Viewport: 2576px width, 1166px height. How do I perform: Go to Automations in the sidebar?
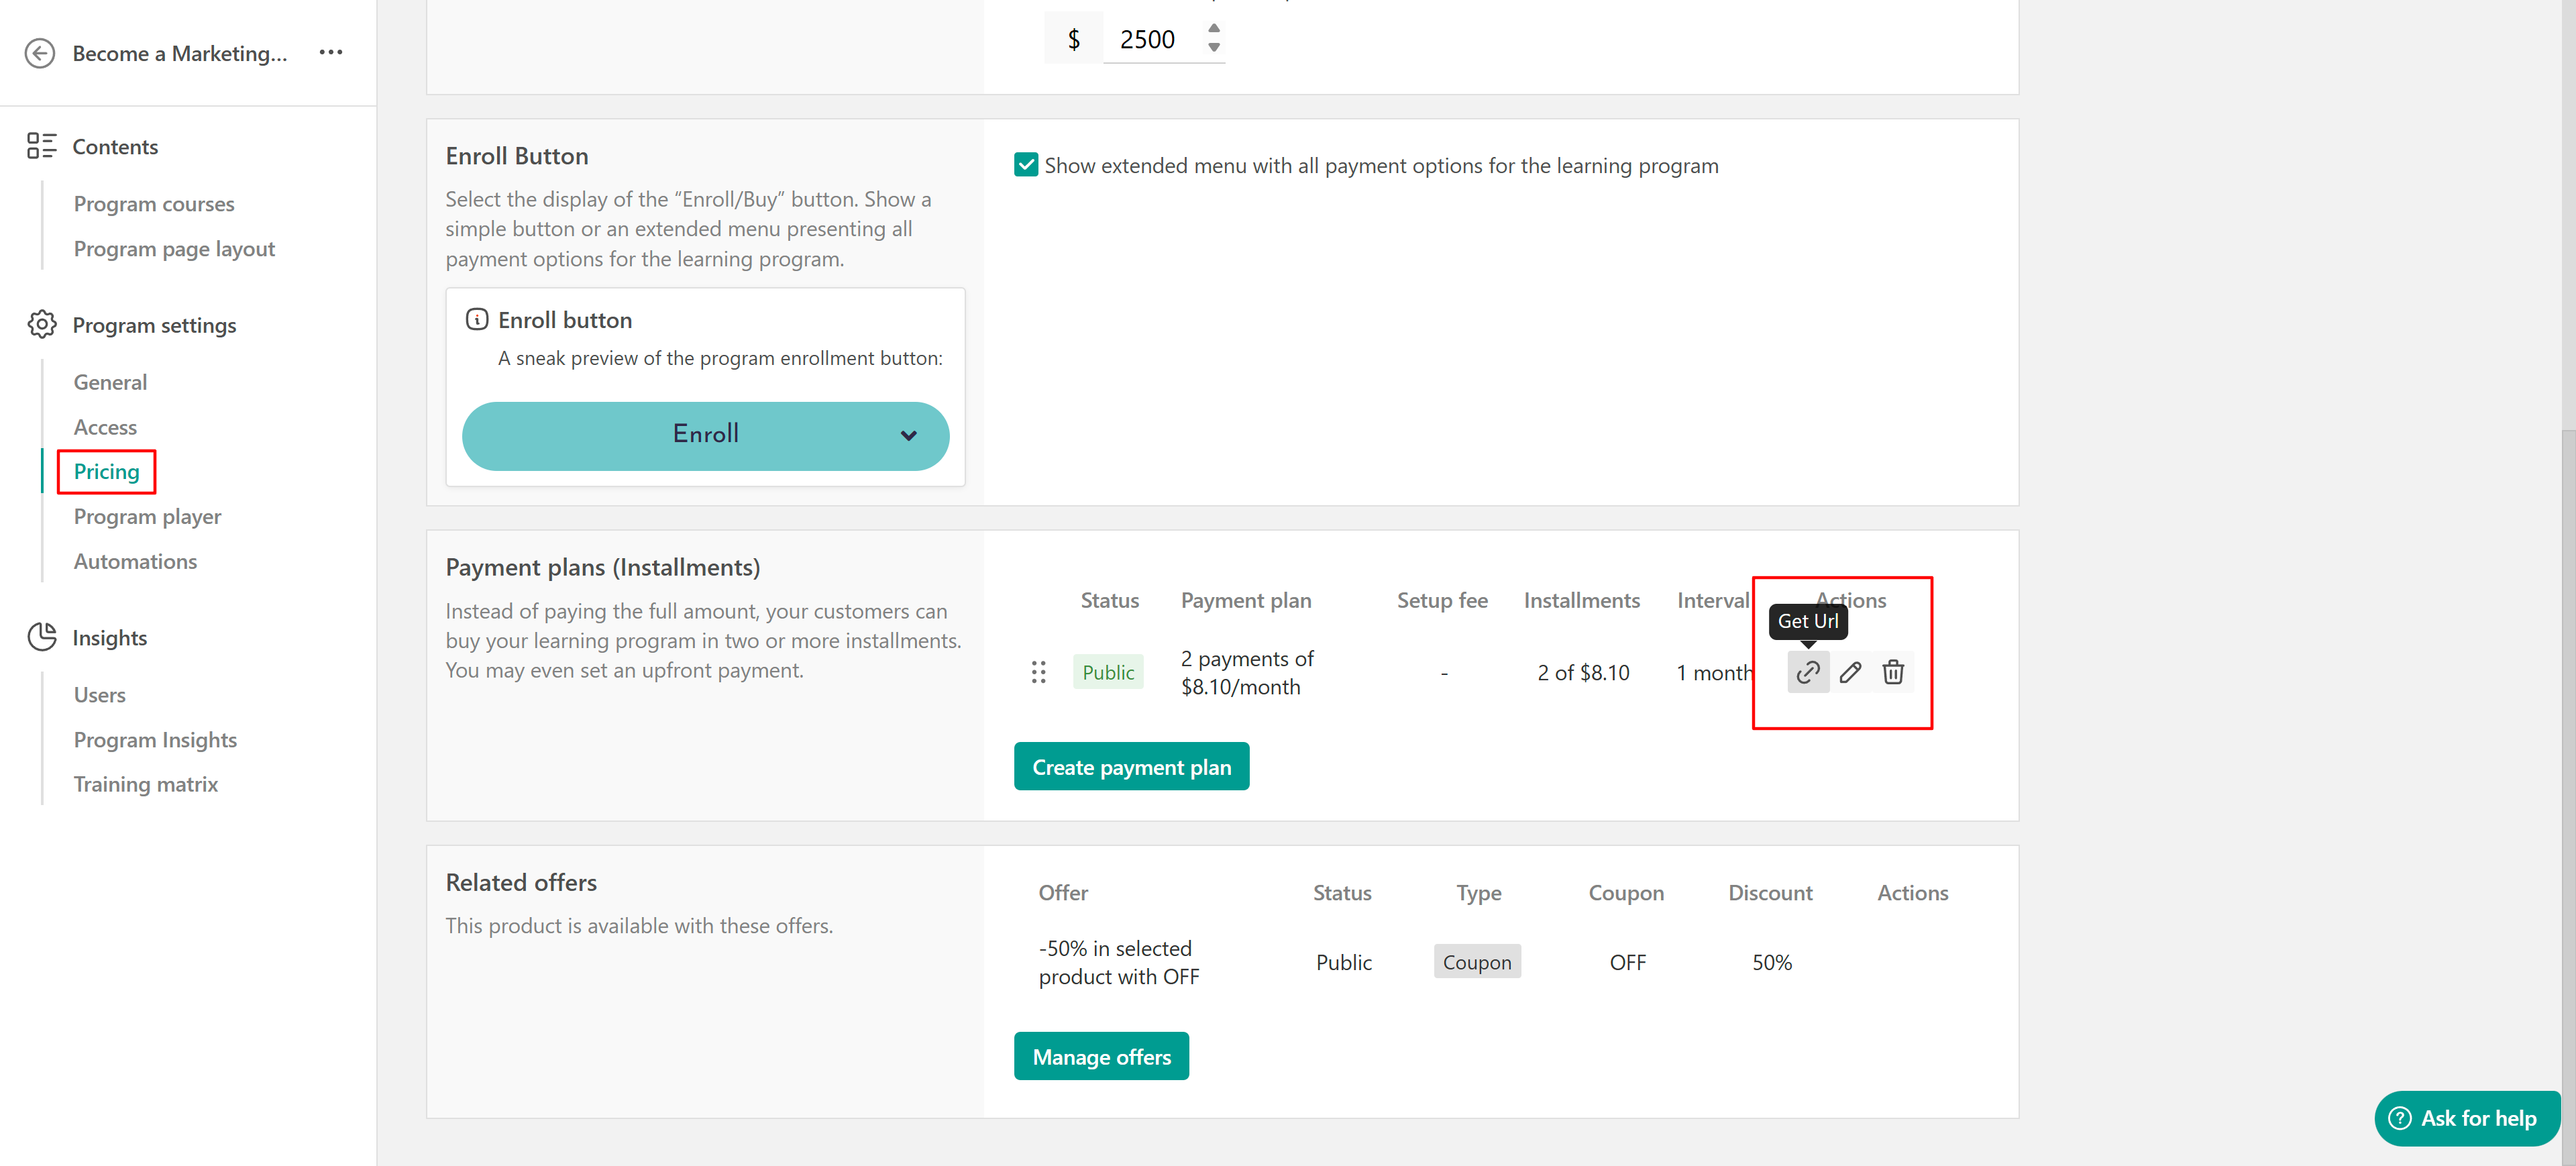click(x=135, y=561)
